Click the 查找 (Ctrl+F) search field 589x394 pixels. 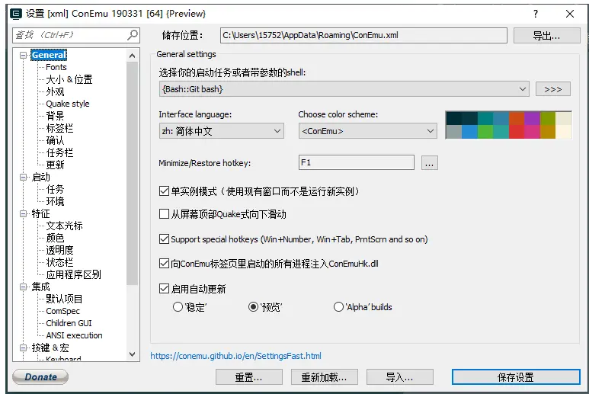pyautogui.click(x=76, y=35)
